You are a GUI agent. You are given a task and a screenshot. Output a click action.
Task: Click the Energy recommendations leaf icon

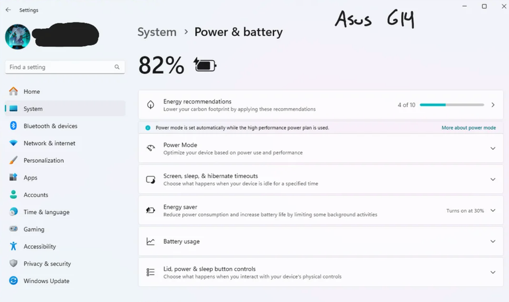pos(151,105)
